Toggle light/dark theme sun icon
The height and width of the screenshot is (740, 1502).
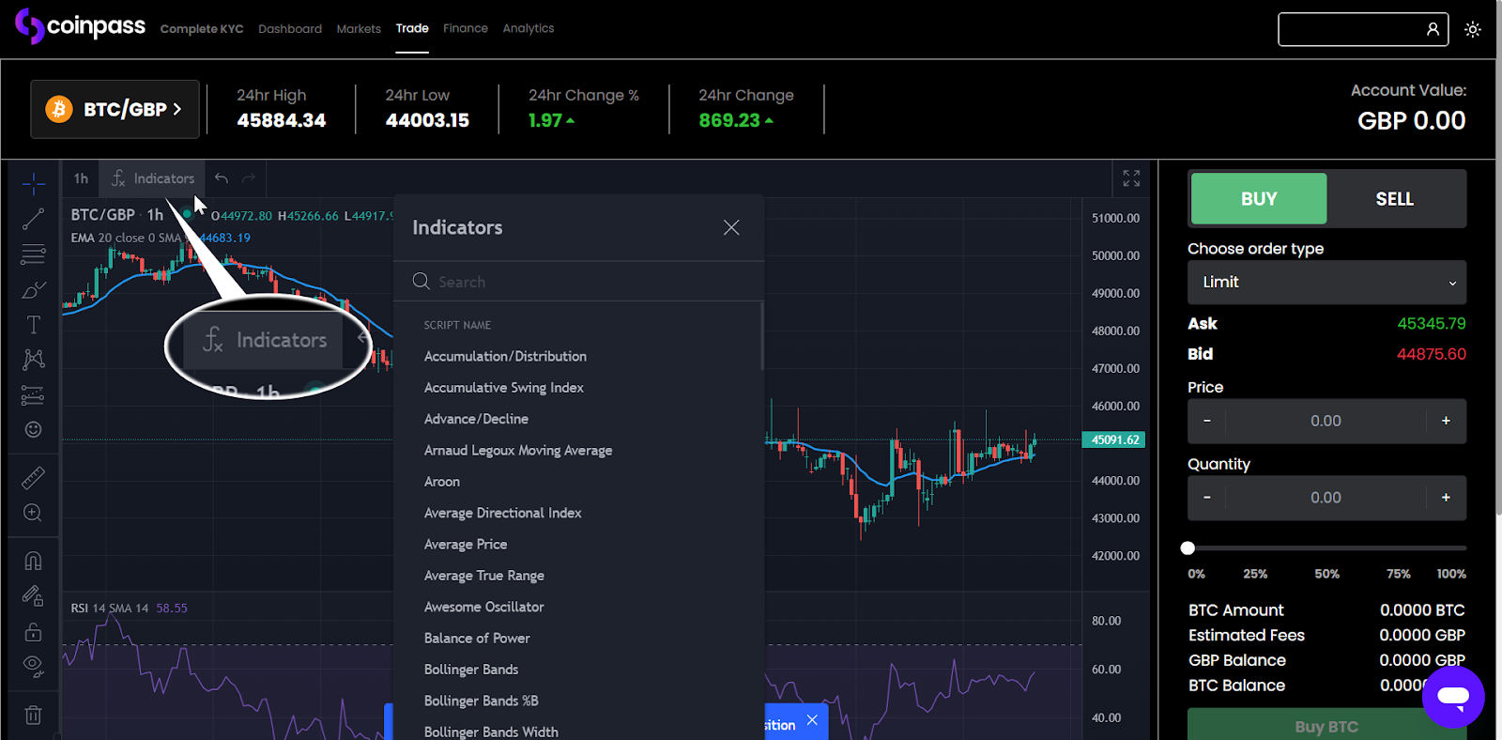[1473, 29]
